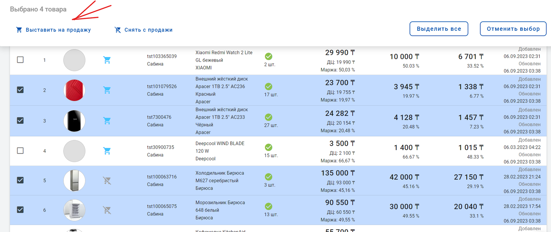The width and height of the screenshot is (551, 232).
Task: Click green status checkmark for Deepcool row
Action: click(269, 147)
